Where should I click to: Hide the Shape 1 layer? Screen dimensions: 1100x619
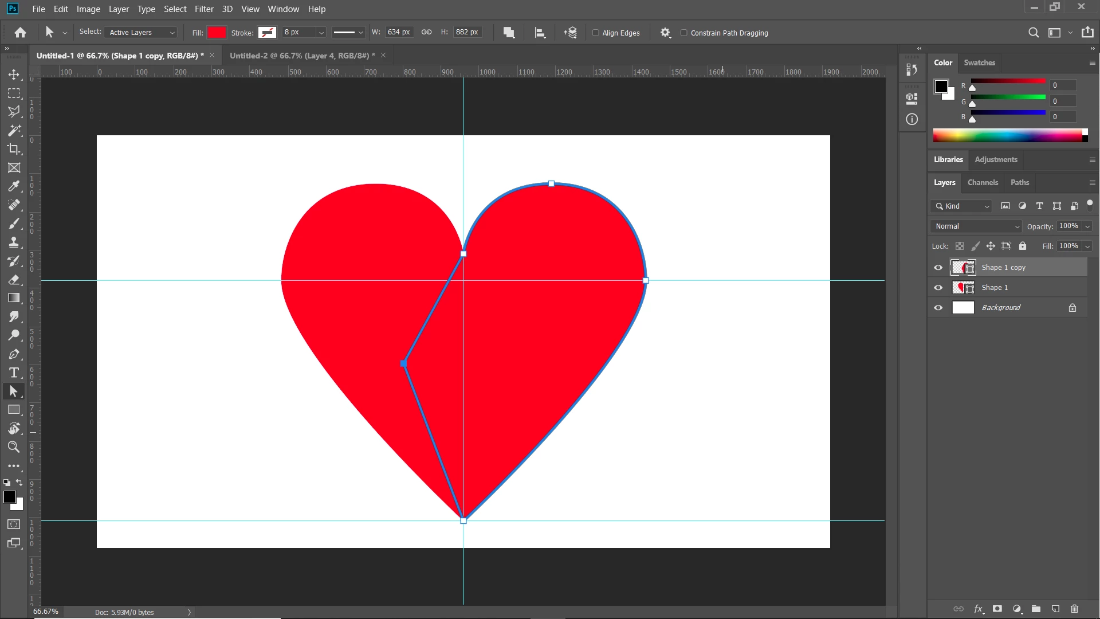tap(938, 288)
